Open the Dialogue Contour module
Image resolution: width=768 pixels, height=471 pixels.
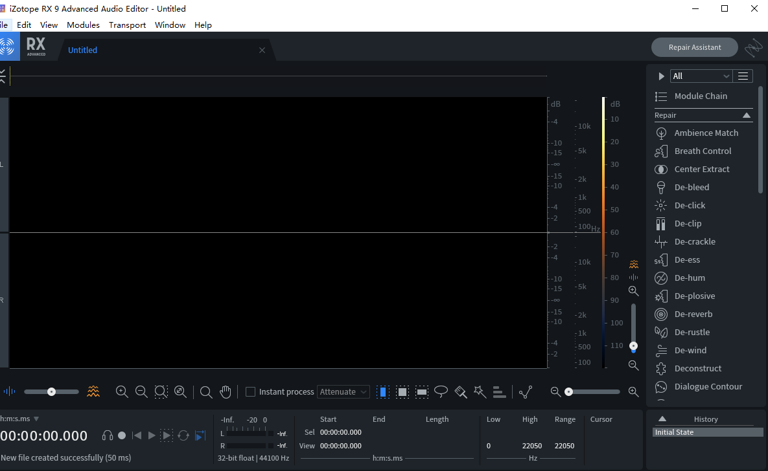click(x=708, y=386)
